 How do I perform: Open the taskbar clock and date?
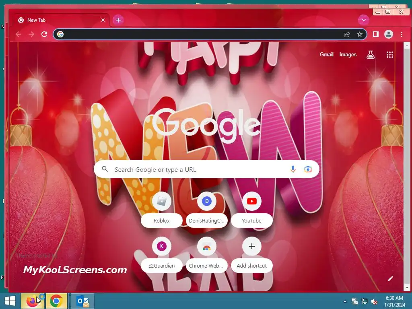[395, 301]
